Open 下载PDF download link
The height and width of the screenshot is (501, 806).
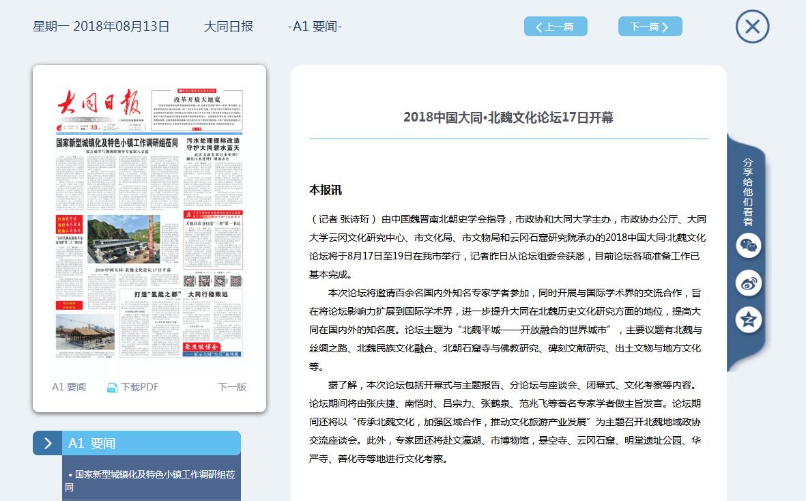click(x=140, y=387)
